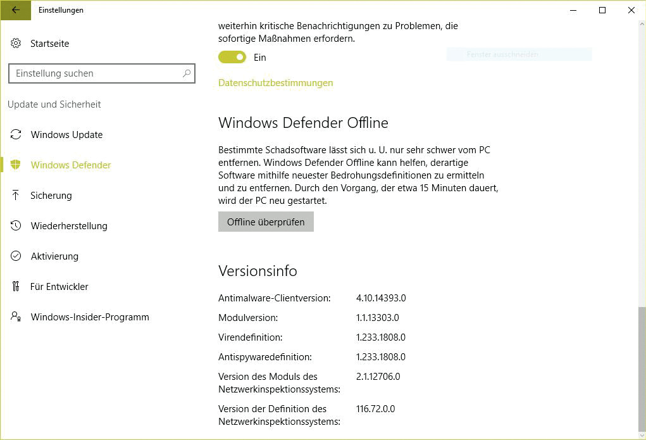
Task: Click the vertical scrollbar thumb
Action: 642,367
